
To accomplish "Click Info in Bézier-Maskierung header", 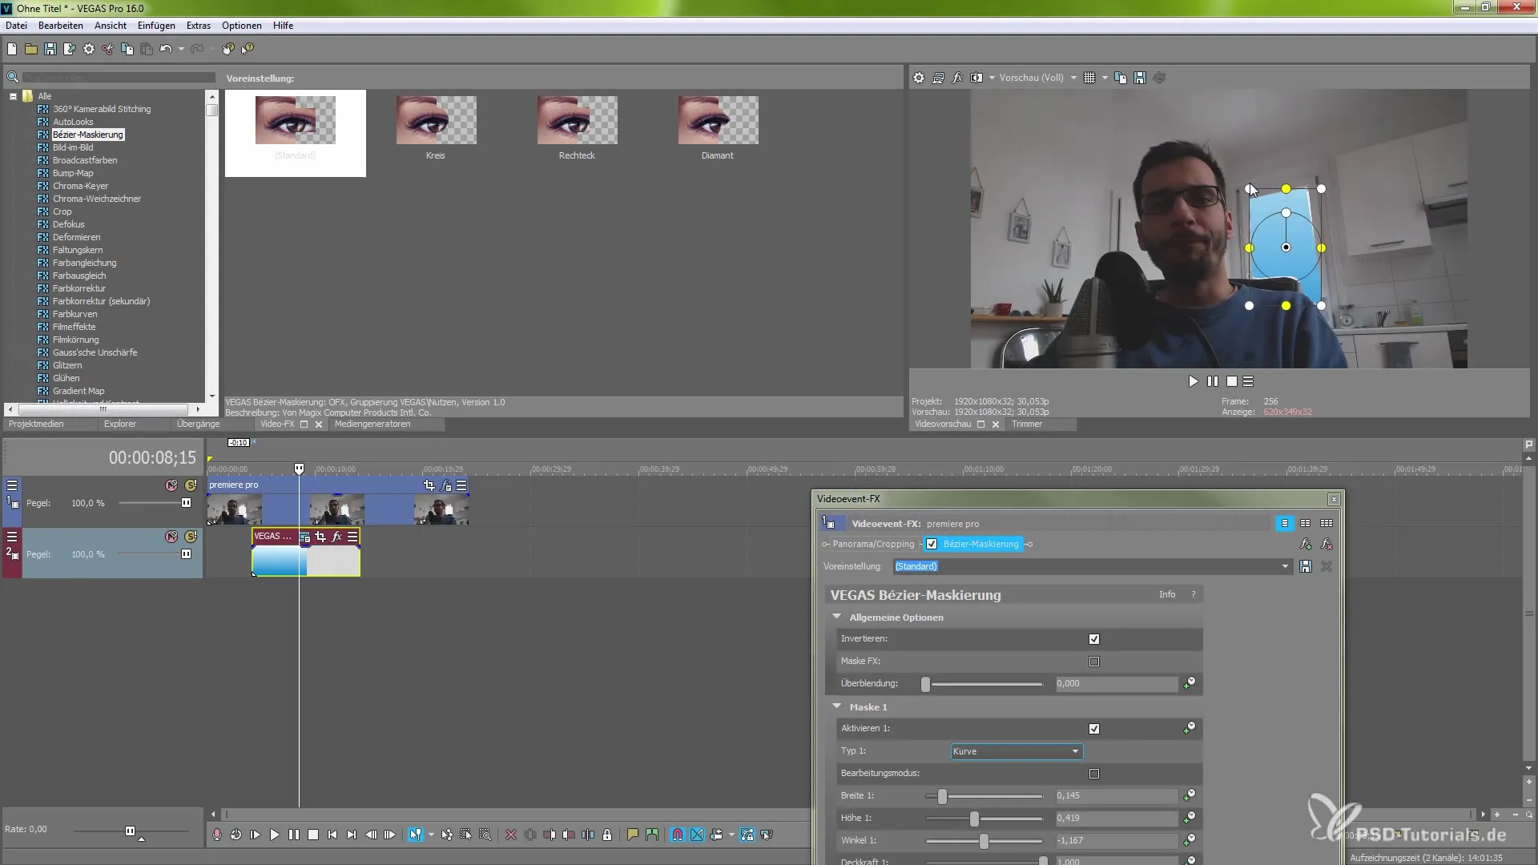I will click(1167, 594).
